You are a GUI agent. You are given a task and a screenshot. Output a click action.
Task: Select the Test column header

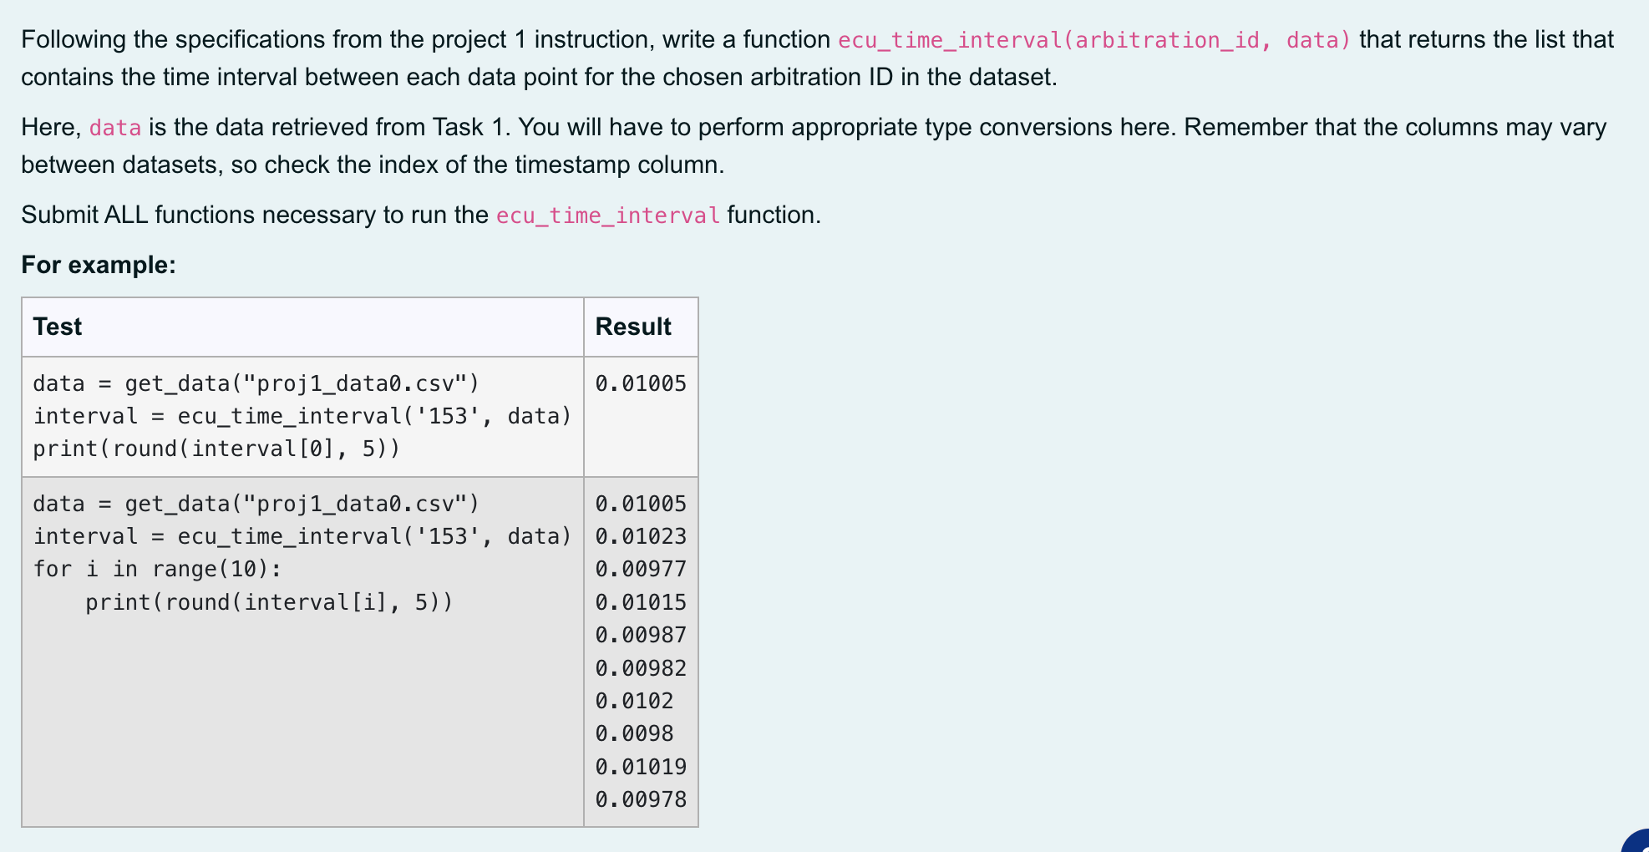pyautogui.click(x=57, y=327)
